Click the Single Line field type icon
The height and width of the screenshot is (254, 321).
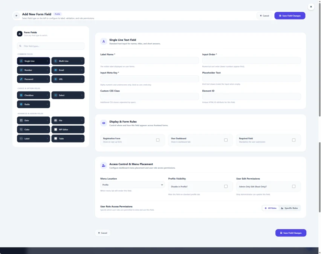click(21, 61)
